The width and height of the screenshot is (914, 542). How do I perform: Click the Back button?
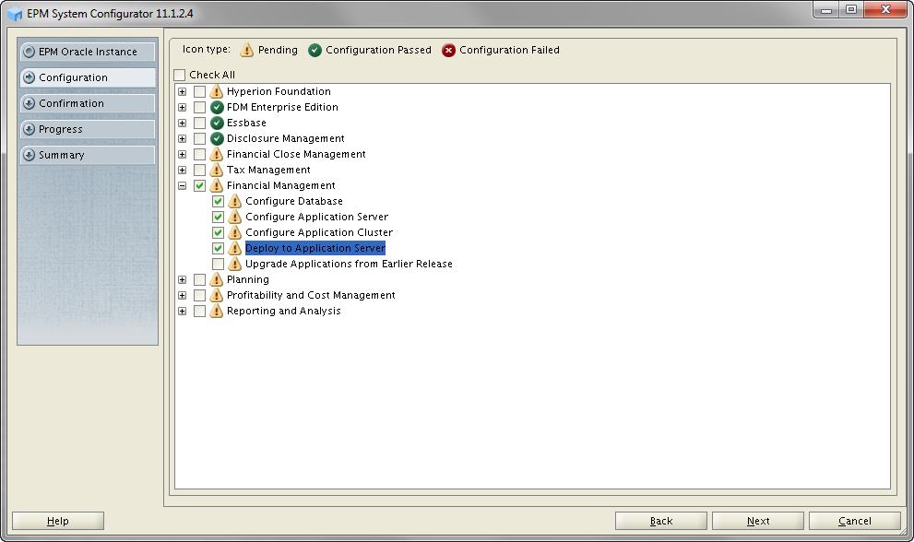pyautogui.click(x=661, y=521)
